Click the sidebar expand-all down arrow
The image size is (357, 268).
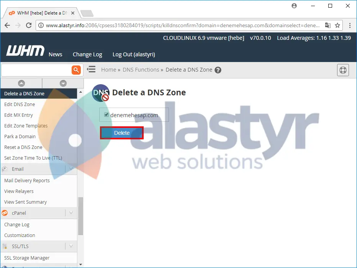pyautogui.click(x=63, y=83)
